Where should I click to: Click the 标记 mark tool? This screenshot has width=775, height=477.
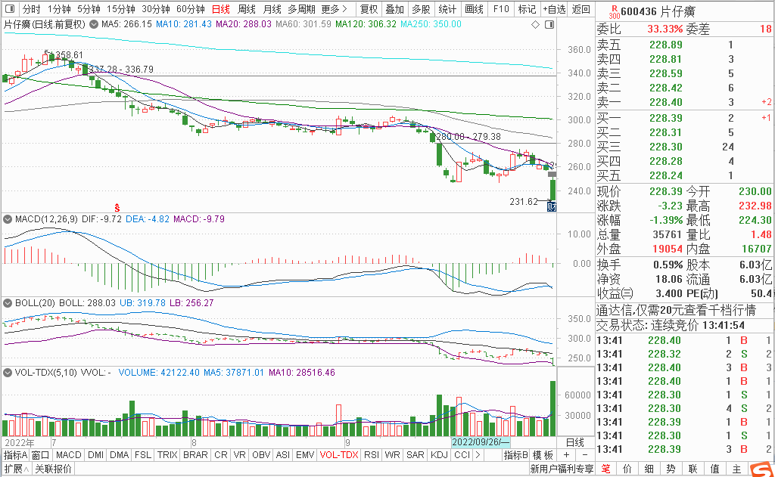[527, 9]
